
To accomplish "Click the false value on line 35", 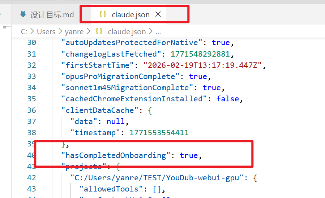I will (228, 99).
